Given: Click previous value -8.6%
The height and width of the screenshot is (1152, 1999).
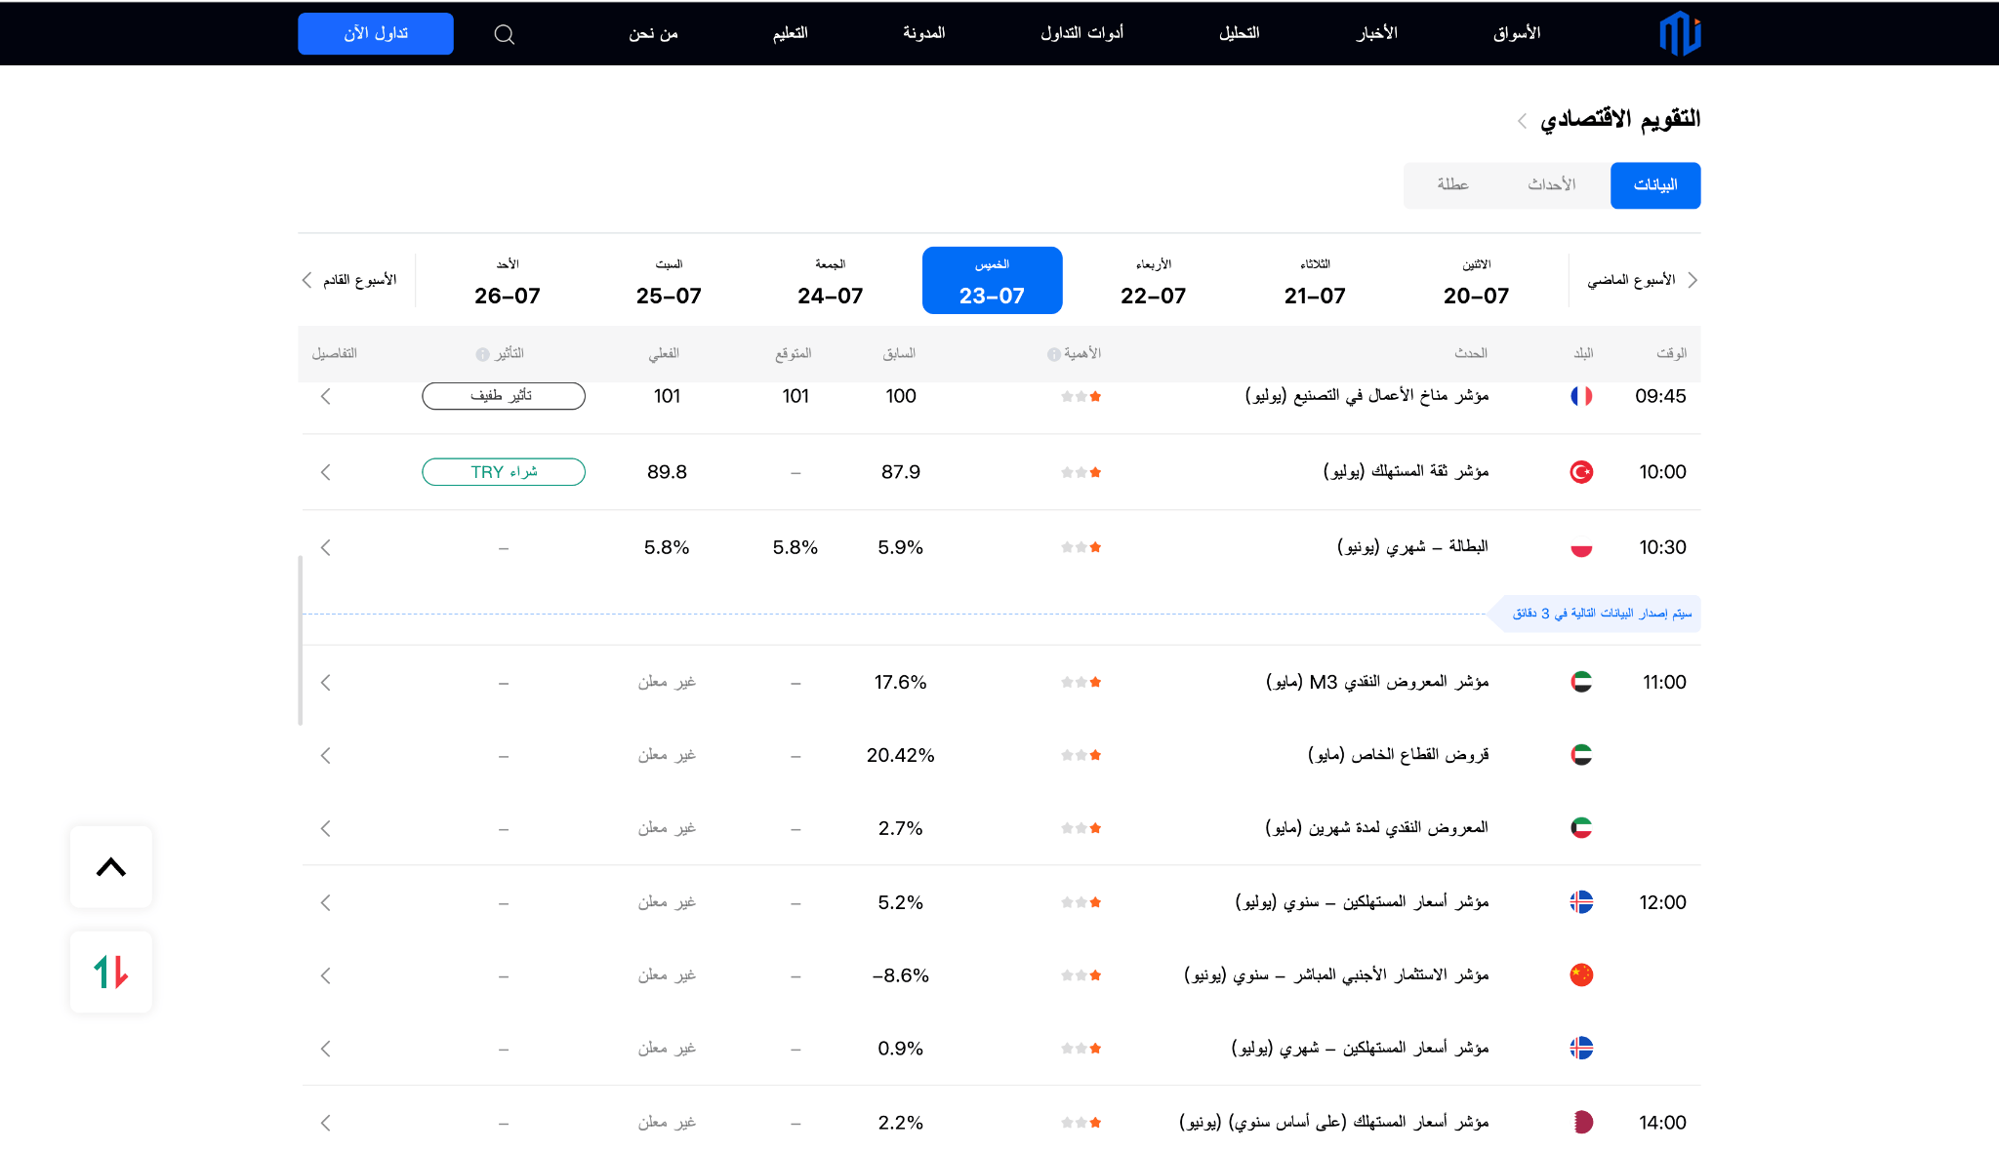Looking at the screenshot, I should tap(900, 975).
